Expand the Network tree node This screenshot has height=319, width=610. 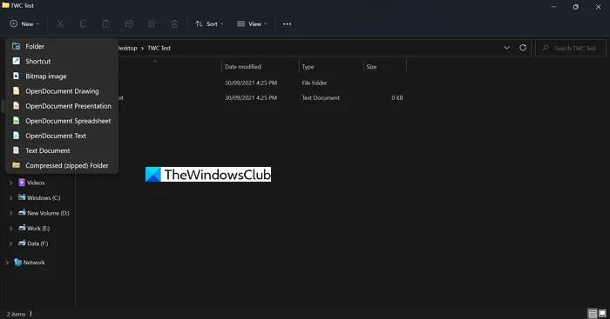7,263
